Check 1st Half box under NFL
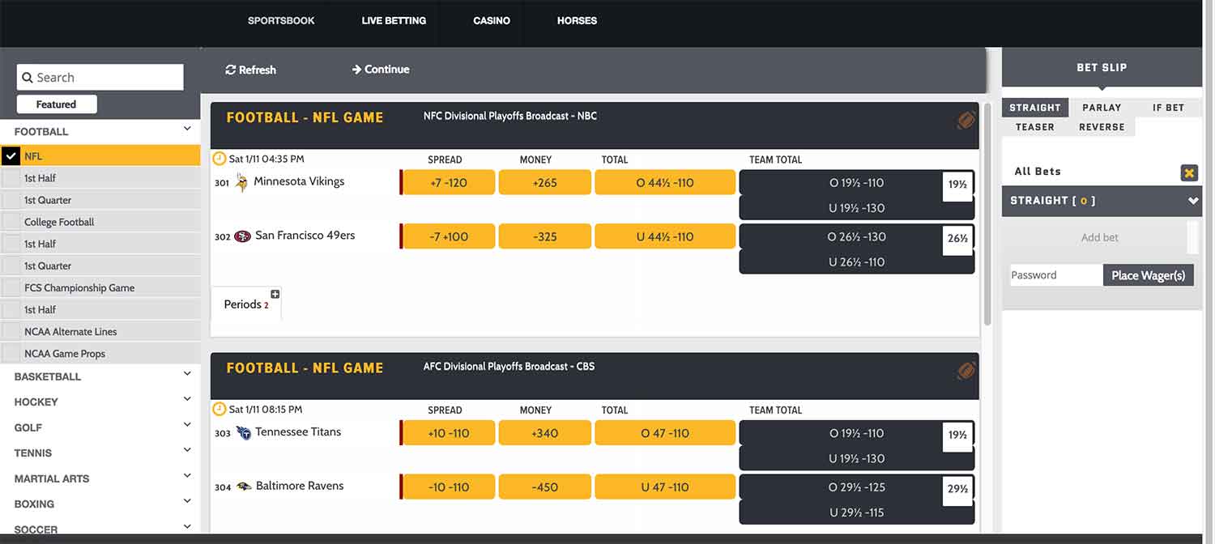This screenshot has width=1215, height=544. (x=11, y=178)
